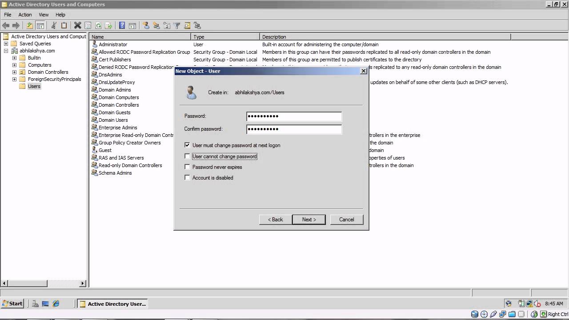The image size is (569, 320).
Task: Expand the Computers folder node
Action: click(14, 65)
